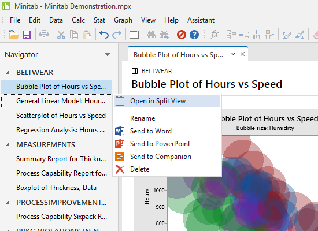The image size is (318, 231).
Task: Choose Send to Word
Action: point(167,131)
